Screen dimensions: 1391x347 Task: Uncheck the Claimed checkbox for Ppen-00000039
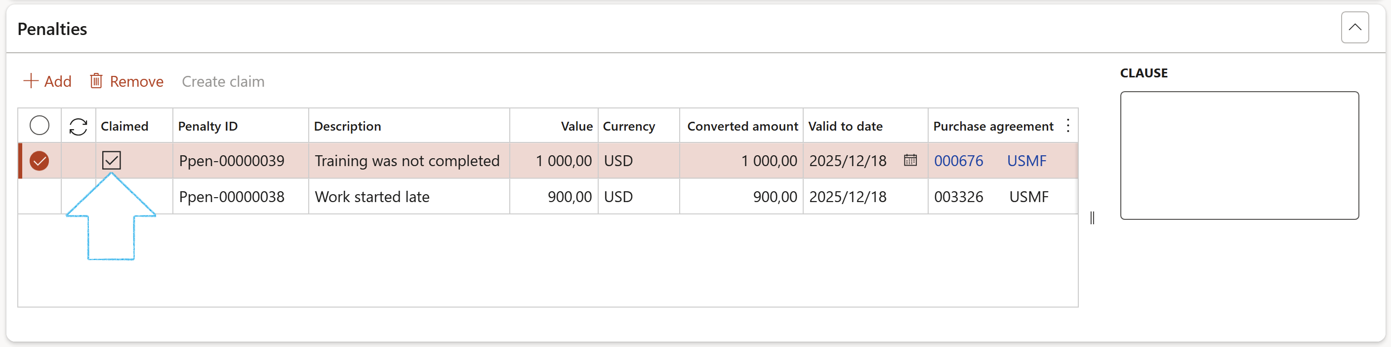point(112,161)
